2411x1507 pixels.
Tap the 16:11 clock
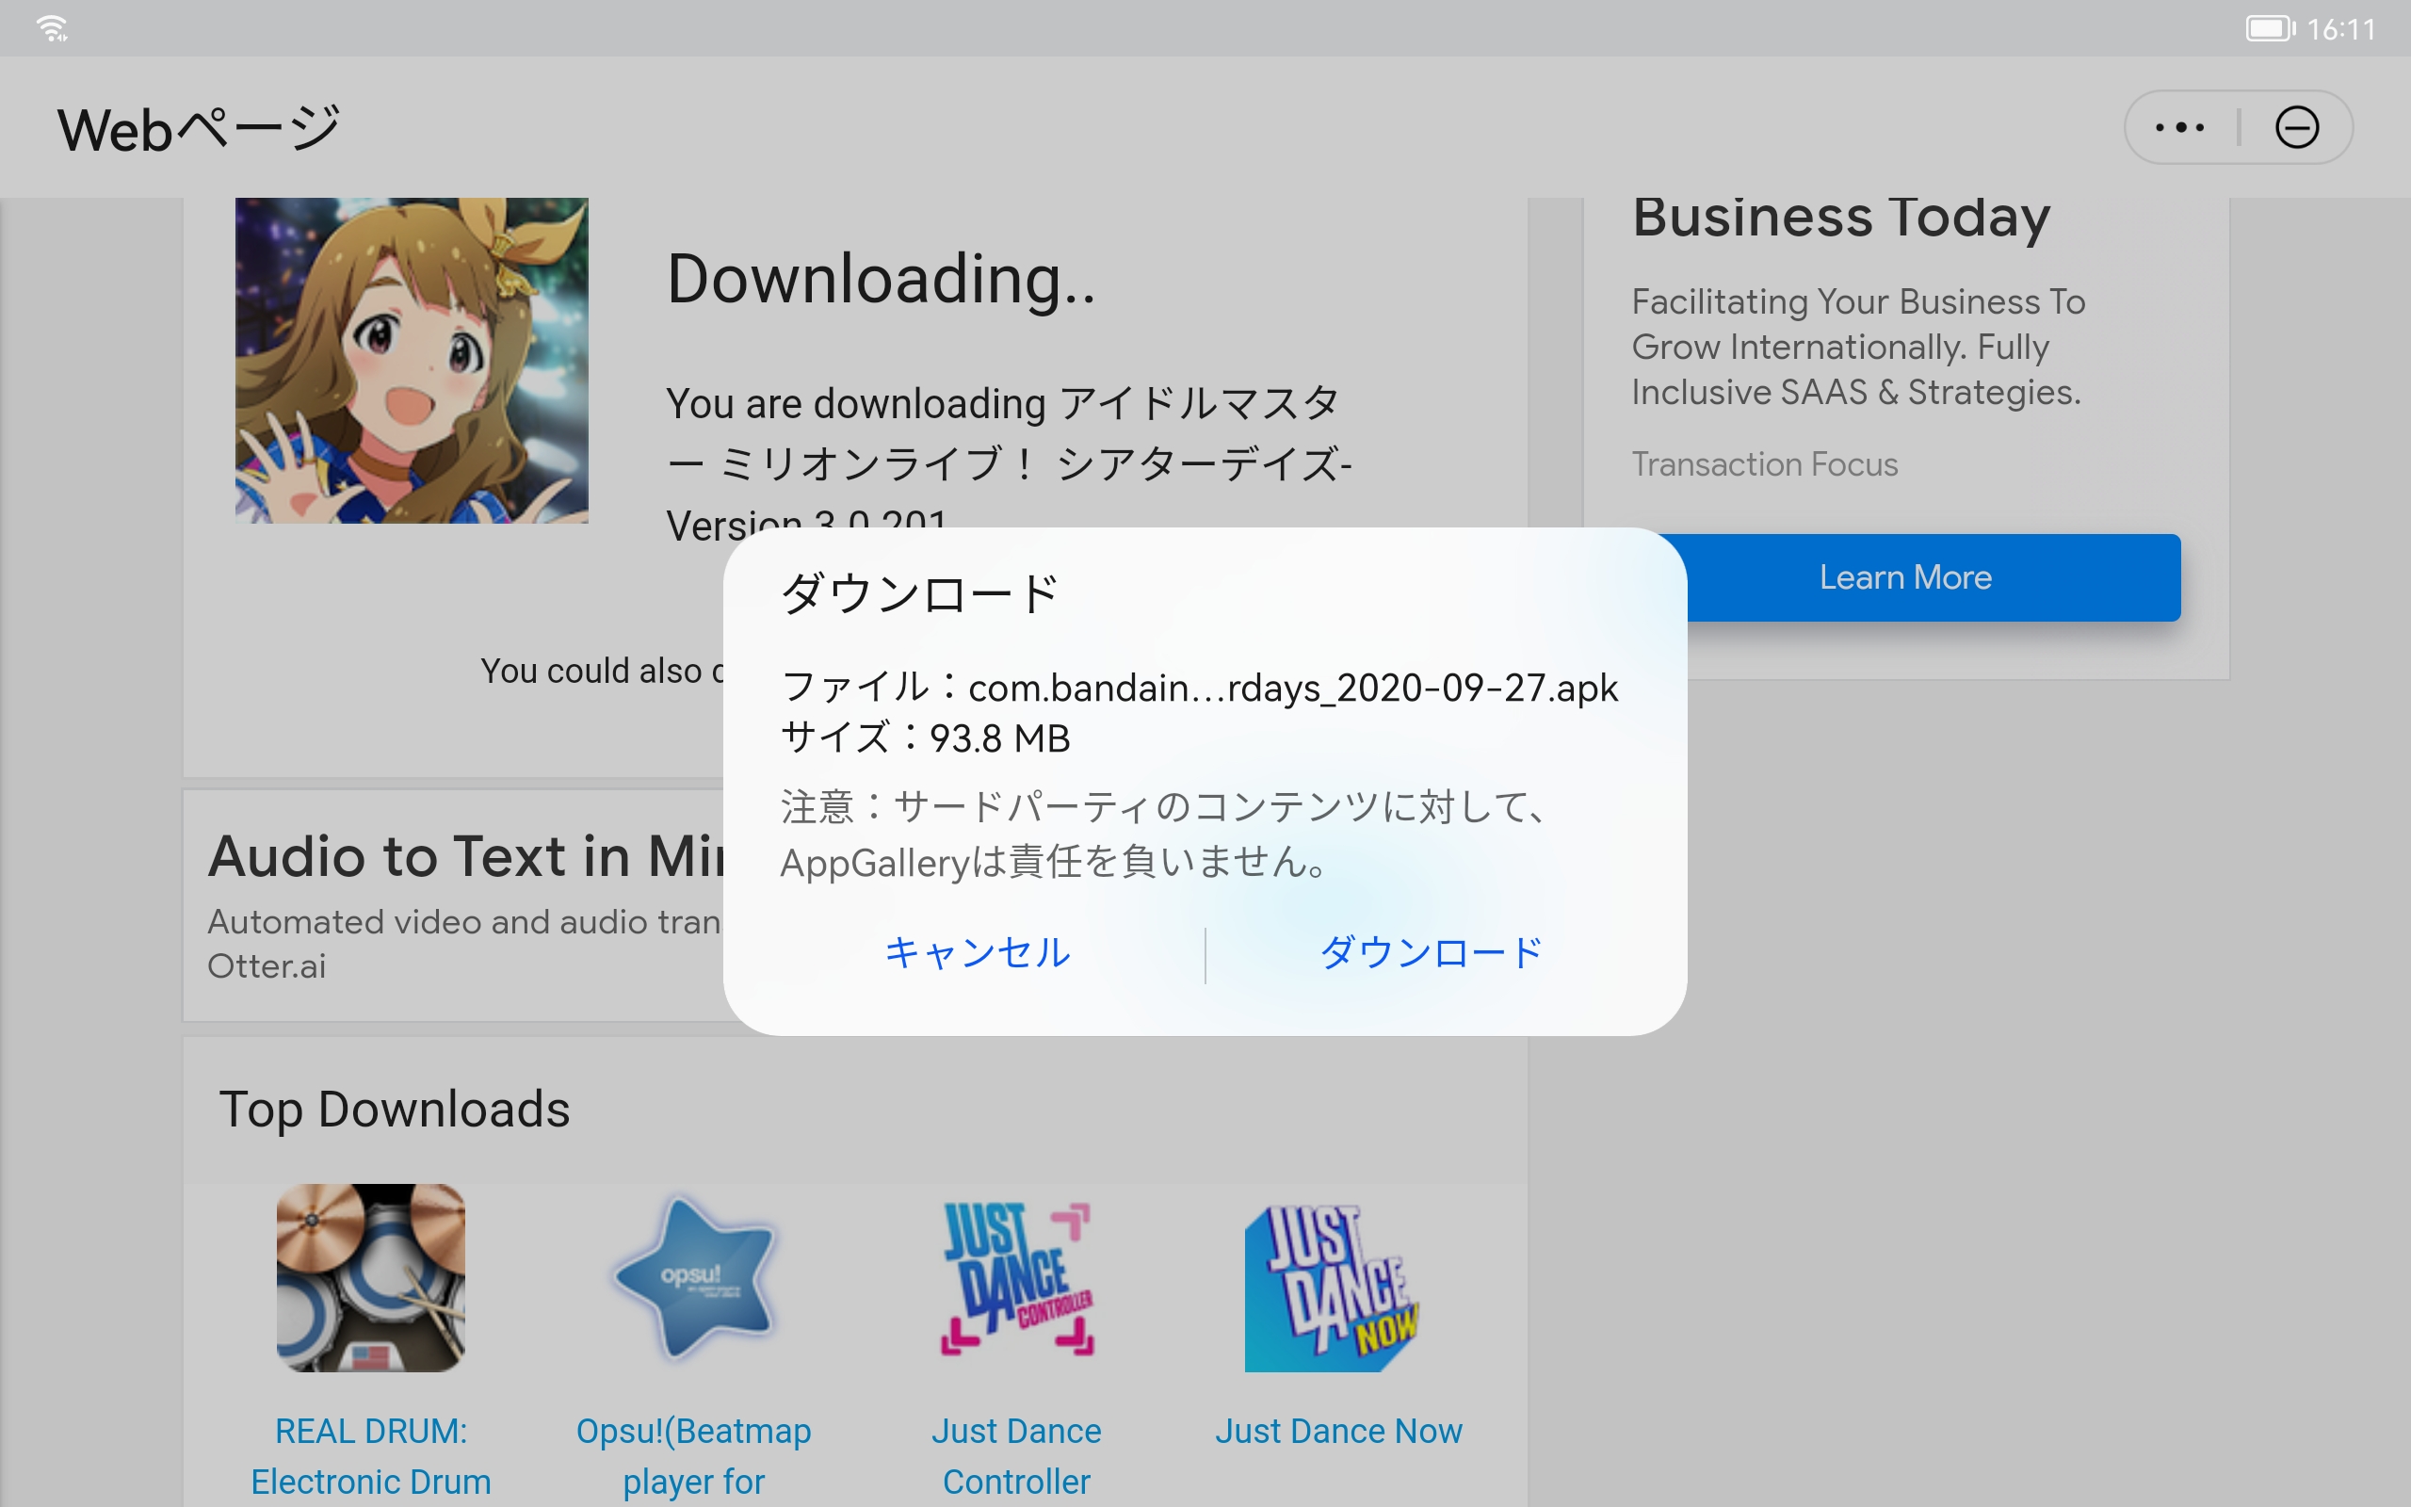pos(2341,29)
